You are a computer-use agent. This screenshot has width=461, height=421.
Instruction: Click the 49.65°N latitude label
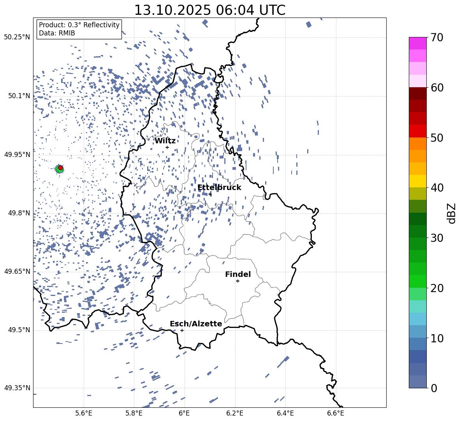pos(17,271)
